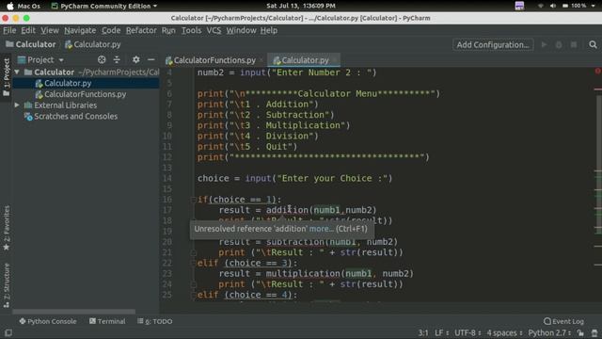602x339 pixels.
Task: Open the File menu
Action: 9,30
